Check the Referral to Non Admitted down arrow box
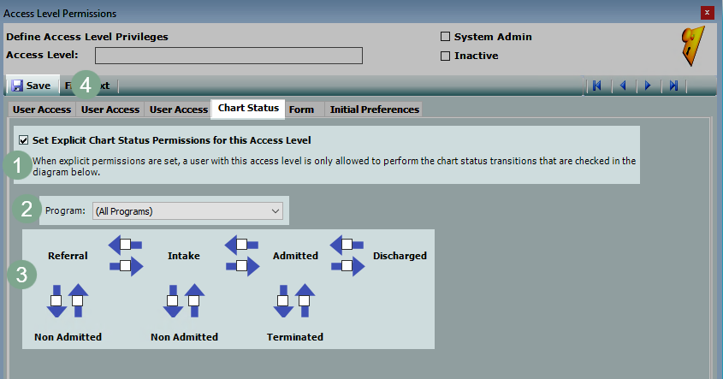 pos(56,301)
